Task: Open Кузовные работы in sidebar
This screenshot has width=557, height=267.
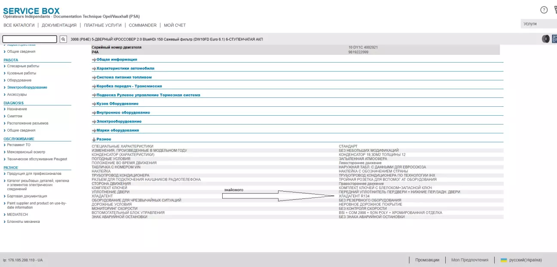Action: [x=21, y=73]
